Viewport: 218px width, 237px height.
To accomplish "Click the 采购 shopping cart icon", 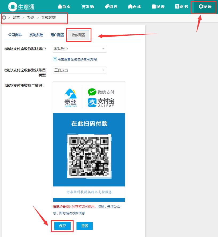I will 83,7.
